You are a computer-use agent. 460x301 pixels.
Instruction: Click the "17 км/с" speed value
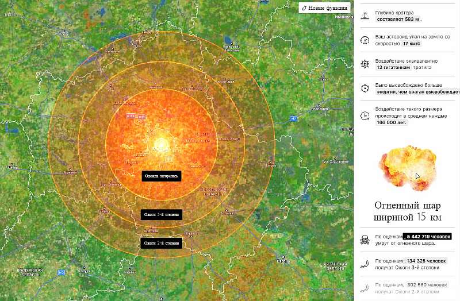[411, 43]
